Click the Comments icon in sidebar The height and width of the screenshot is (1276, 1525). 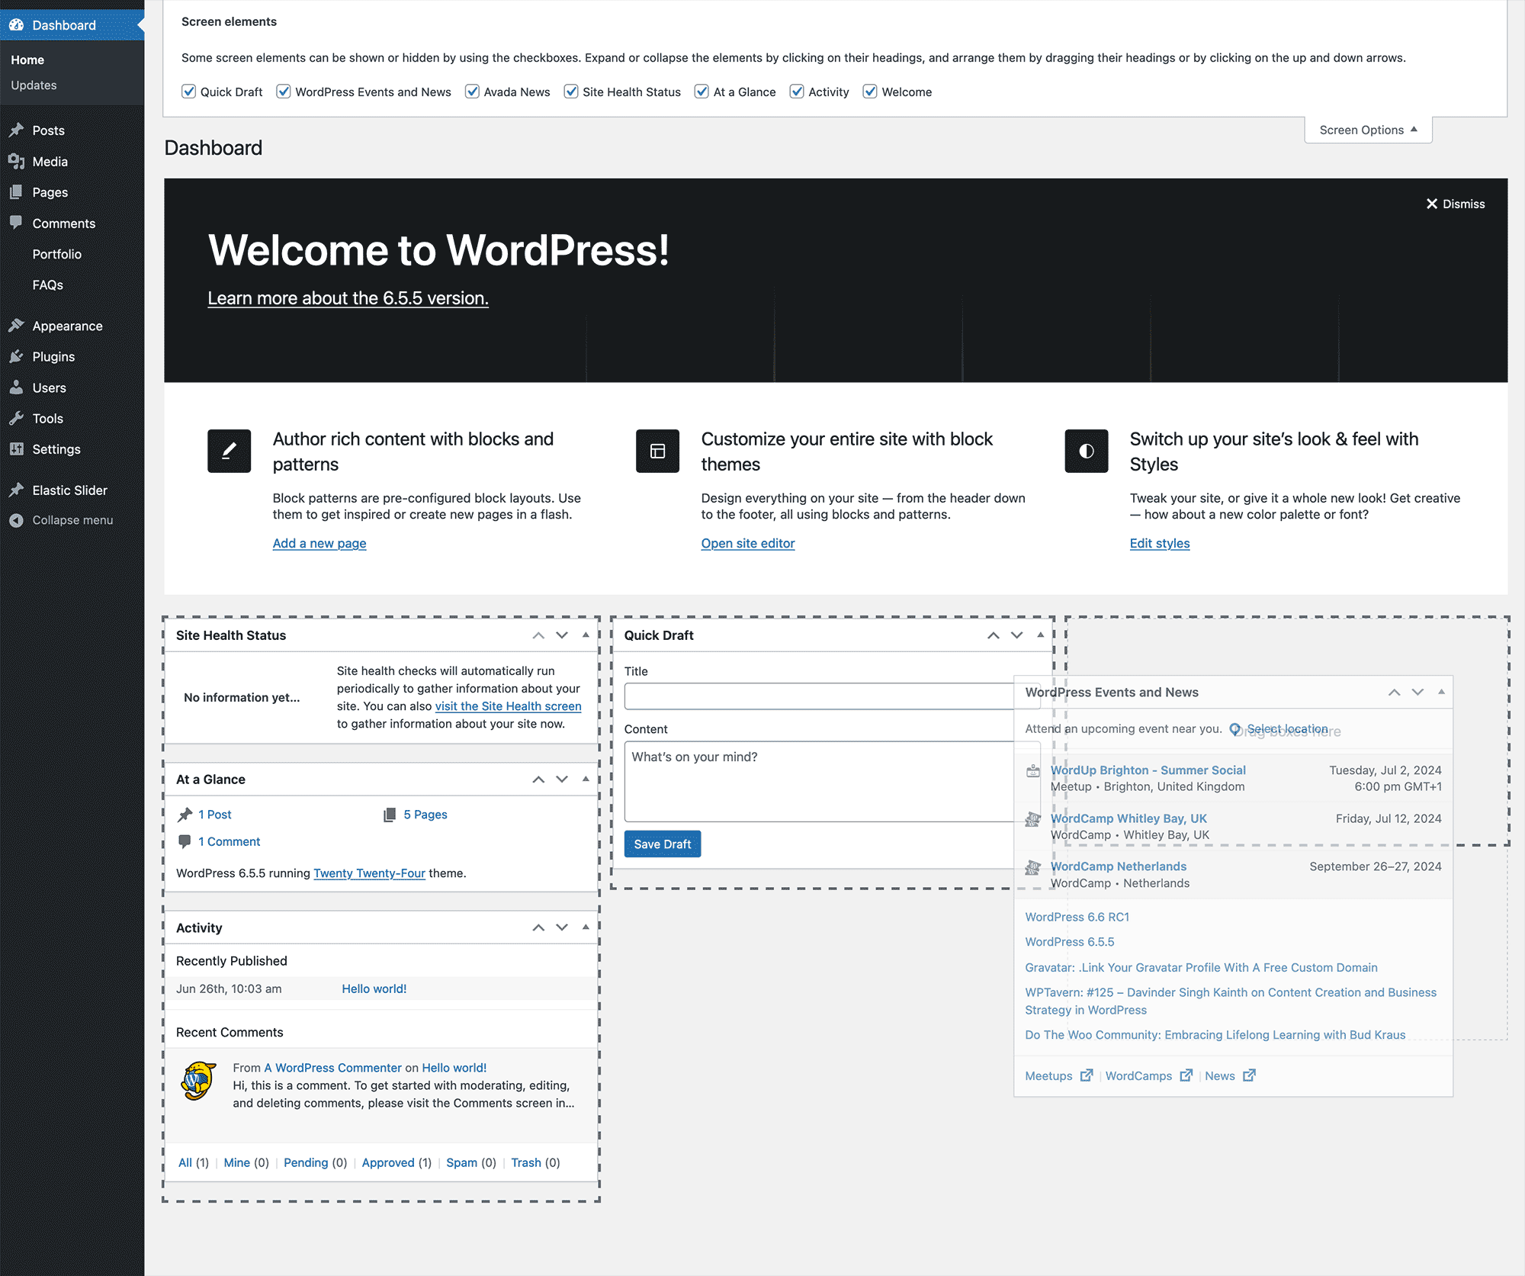click(x=17, y=223)
